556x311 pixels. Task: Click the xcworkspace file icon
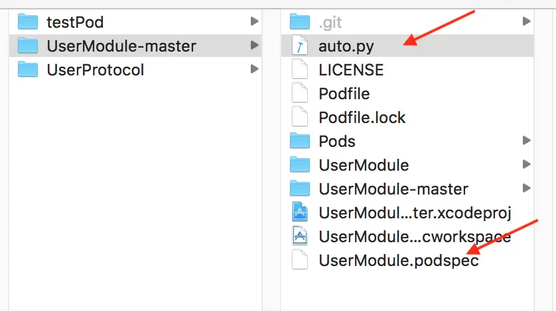(x=301, y=236)
